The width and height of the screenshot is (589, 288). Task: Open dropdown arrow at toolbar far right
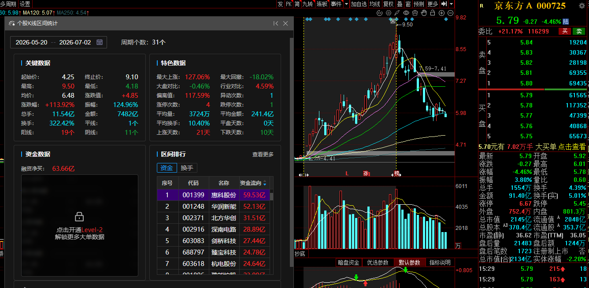click(451, 4)
